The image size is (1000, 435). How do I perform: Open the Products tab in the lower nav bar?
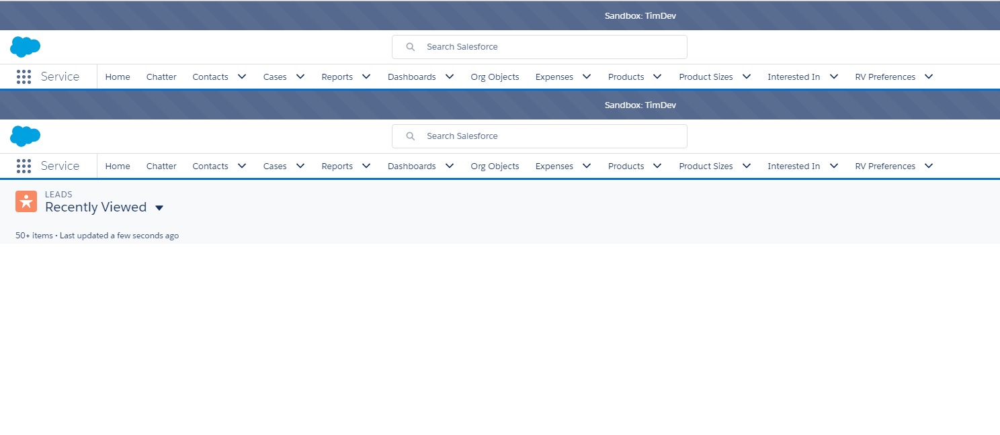[x=626, y=166]
